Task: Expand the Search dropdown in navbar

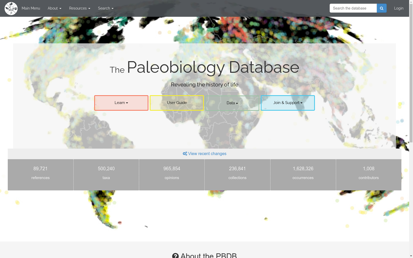Action: 106,8
